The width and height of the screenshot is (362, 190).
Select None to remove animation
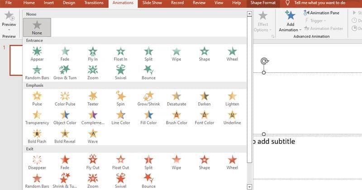(37, 27)
